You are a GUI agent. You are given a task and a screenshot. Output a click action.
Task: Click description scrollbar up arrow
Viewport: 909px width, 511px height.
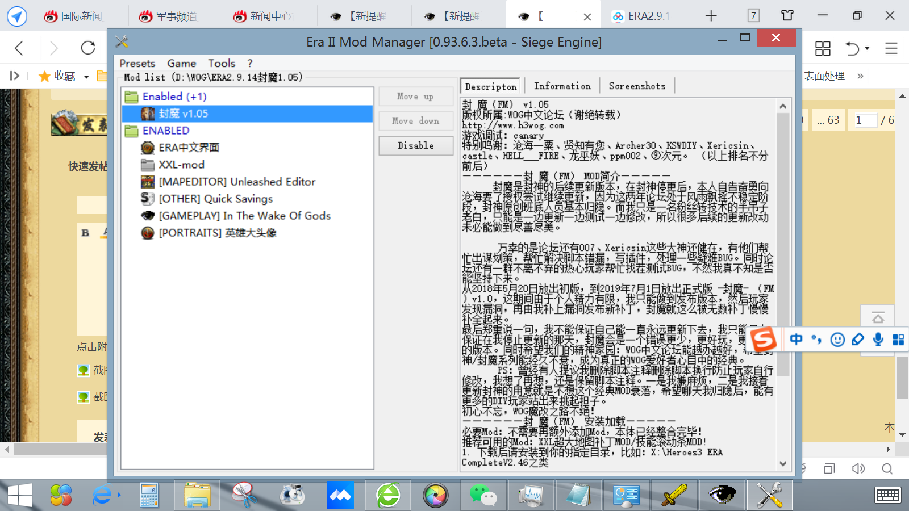(x=783, y=106)
